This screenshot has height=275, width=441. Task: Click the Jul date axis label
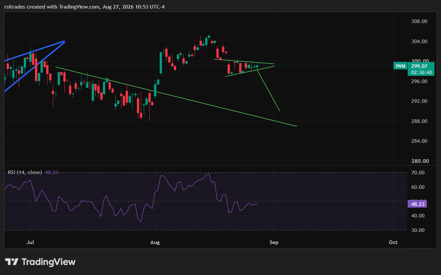click(30, 242)
